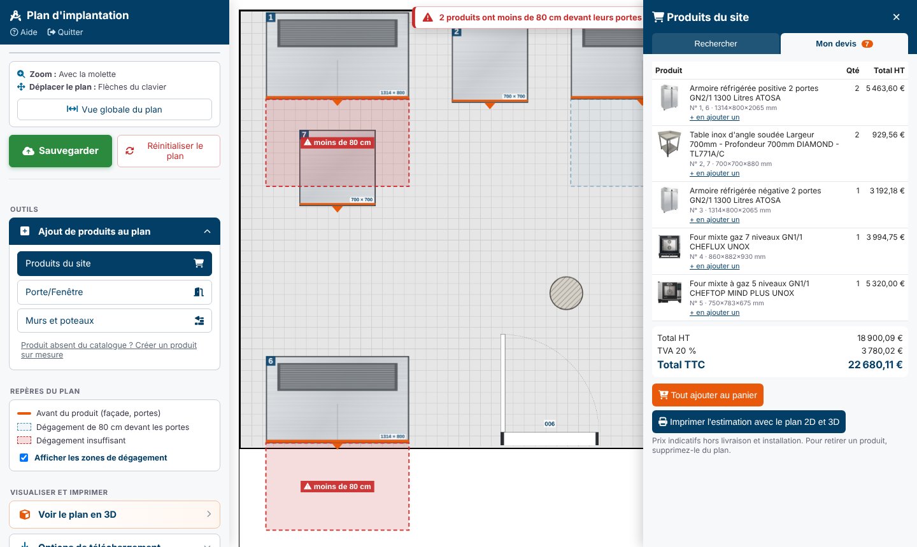Switch to the Rechercher tab
917x547 pixels.
coord(716,44)
